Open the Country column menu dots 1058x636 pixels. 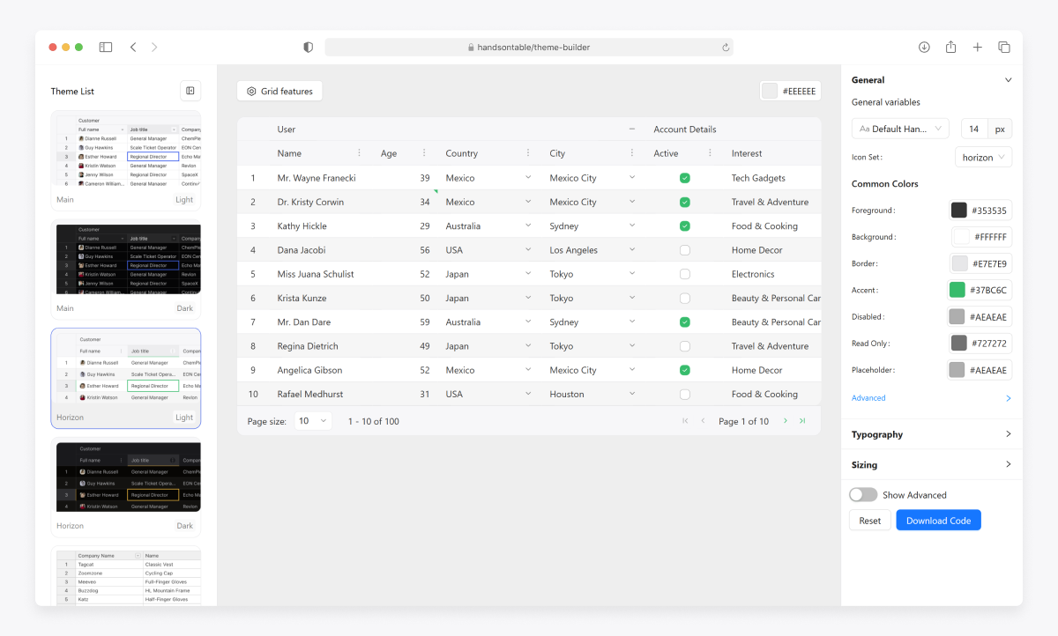pyautogui.click(x=528, y=153)
